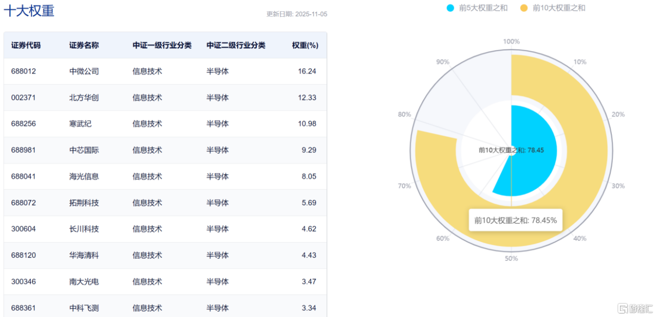Click the 拓荆科技 security name
656x317 pixels.
(84, 203)
